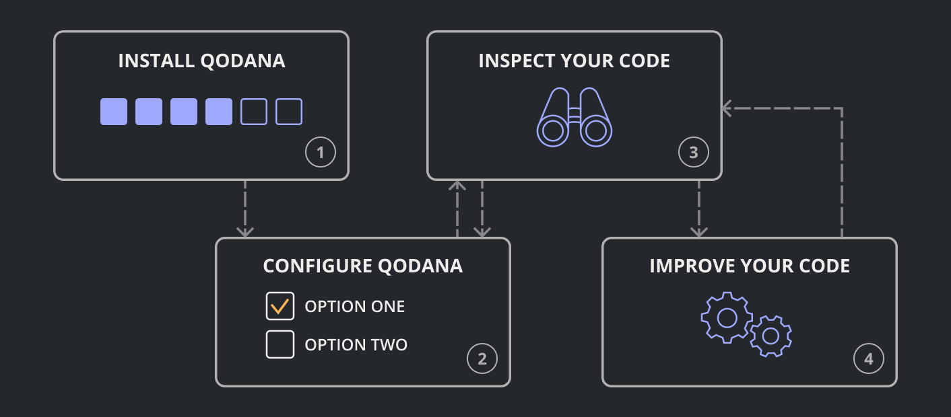Viewport: 951px width, 417px height.
Task: Click the fourth filled progress square
Action: click(219, 112)
